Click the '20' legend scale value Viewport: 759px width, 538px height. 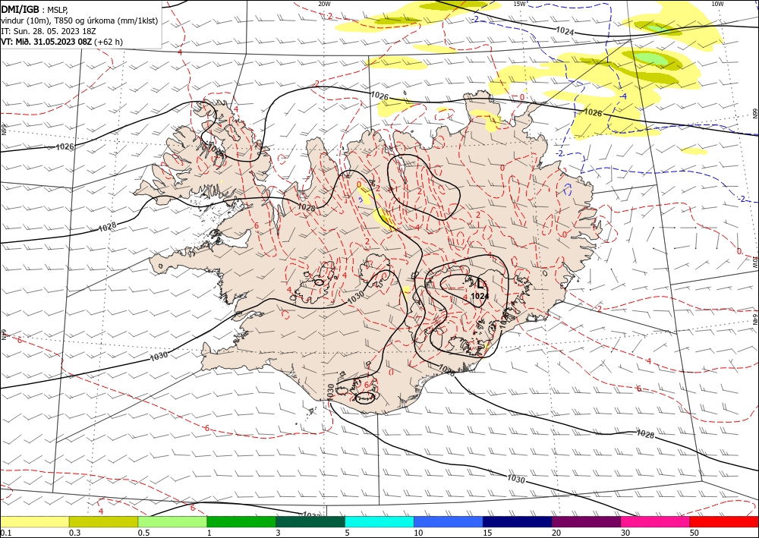(x=556, y=533)
